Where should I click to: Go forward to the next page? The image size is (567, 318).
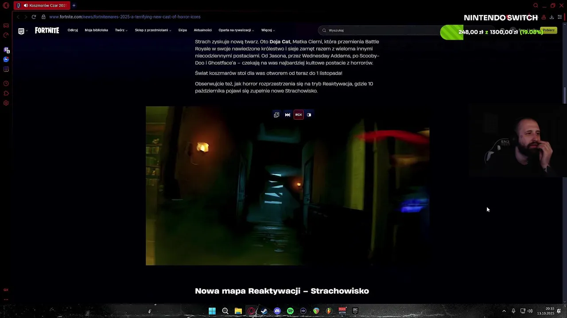(x=26, y=17)
